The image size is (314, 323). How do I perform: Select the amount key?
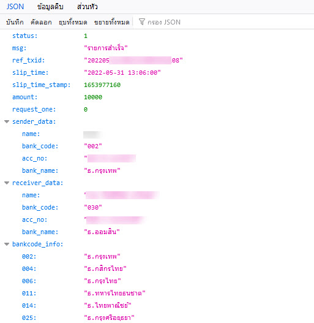pos(25,97)
